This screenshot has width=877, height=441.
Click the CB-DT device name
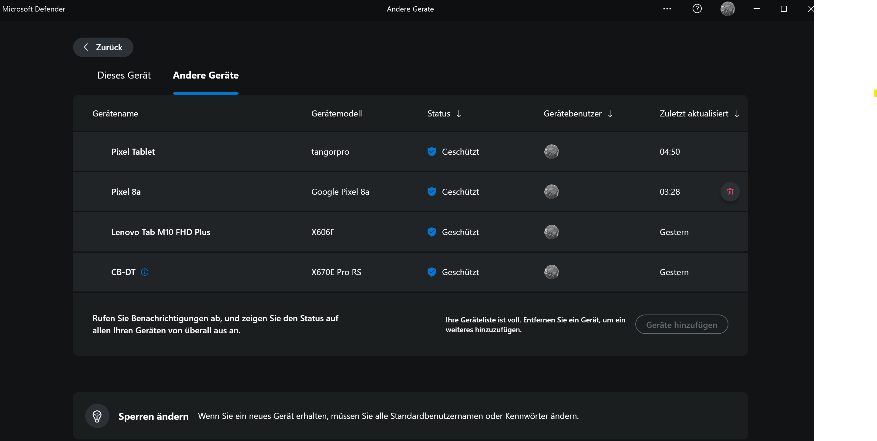(x=123, y=272)
